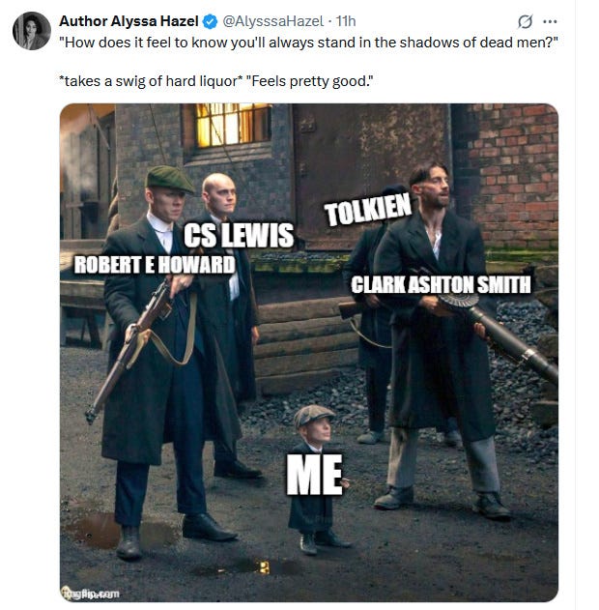
Task: Click the ME label on small figure
Action: coord(314,475)
